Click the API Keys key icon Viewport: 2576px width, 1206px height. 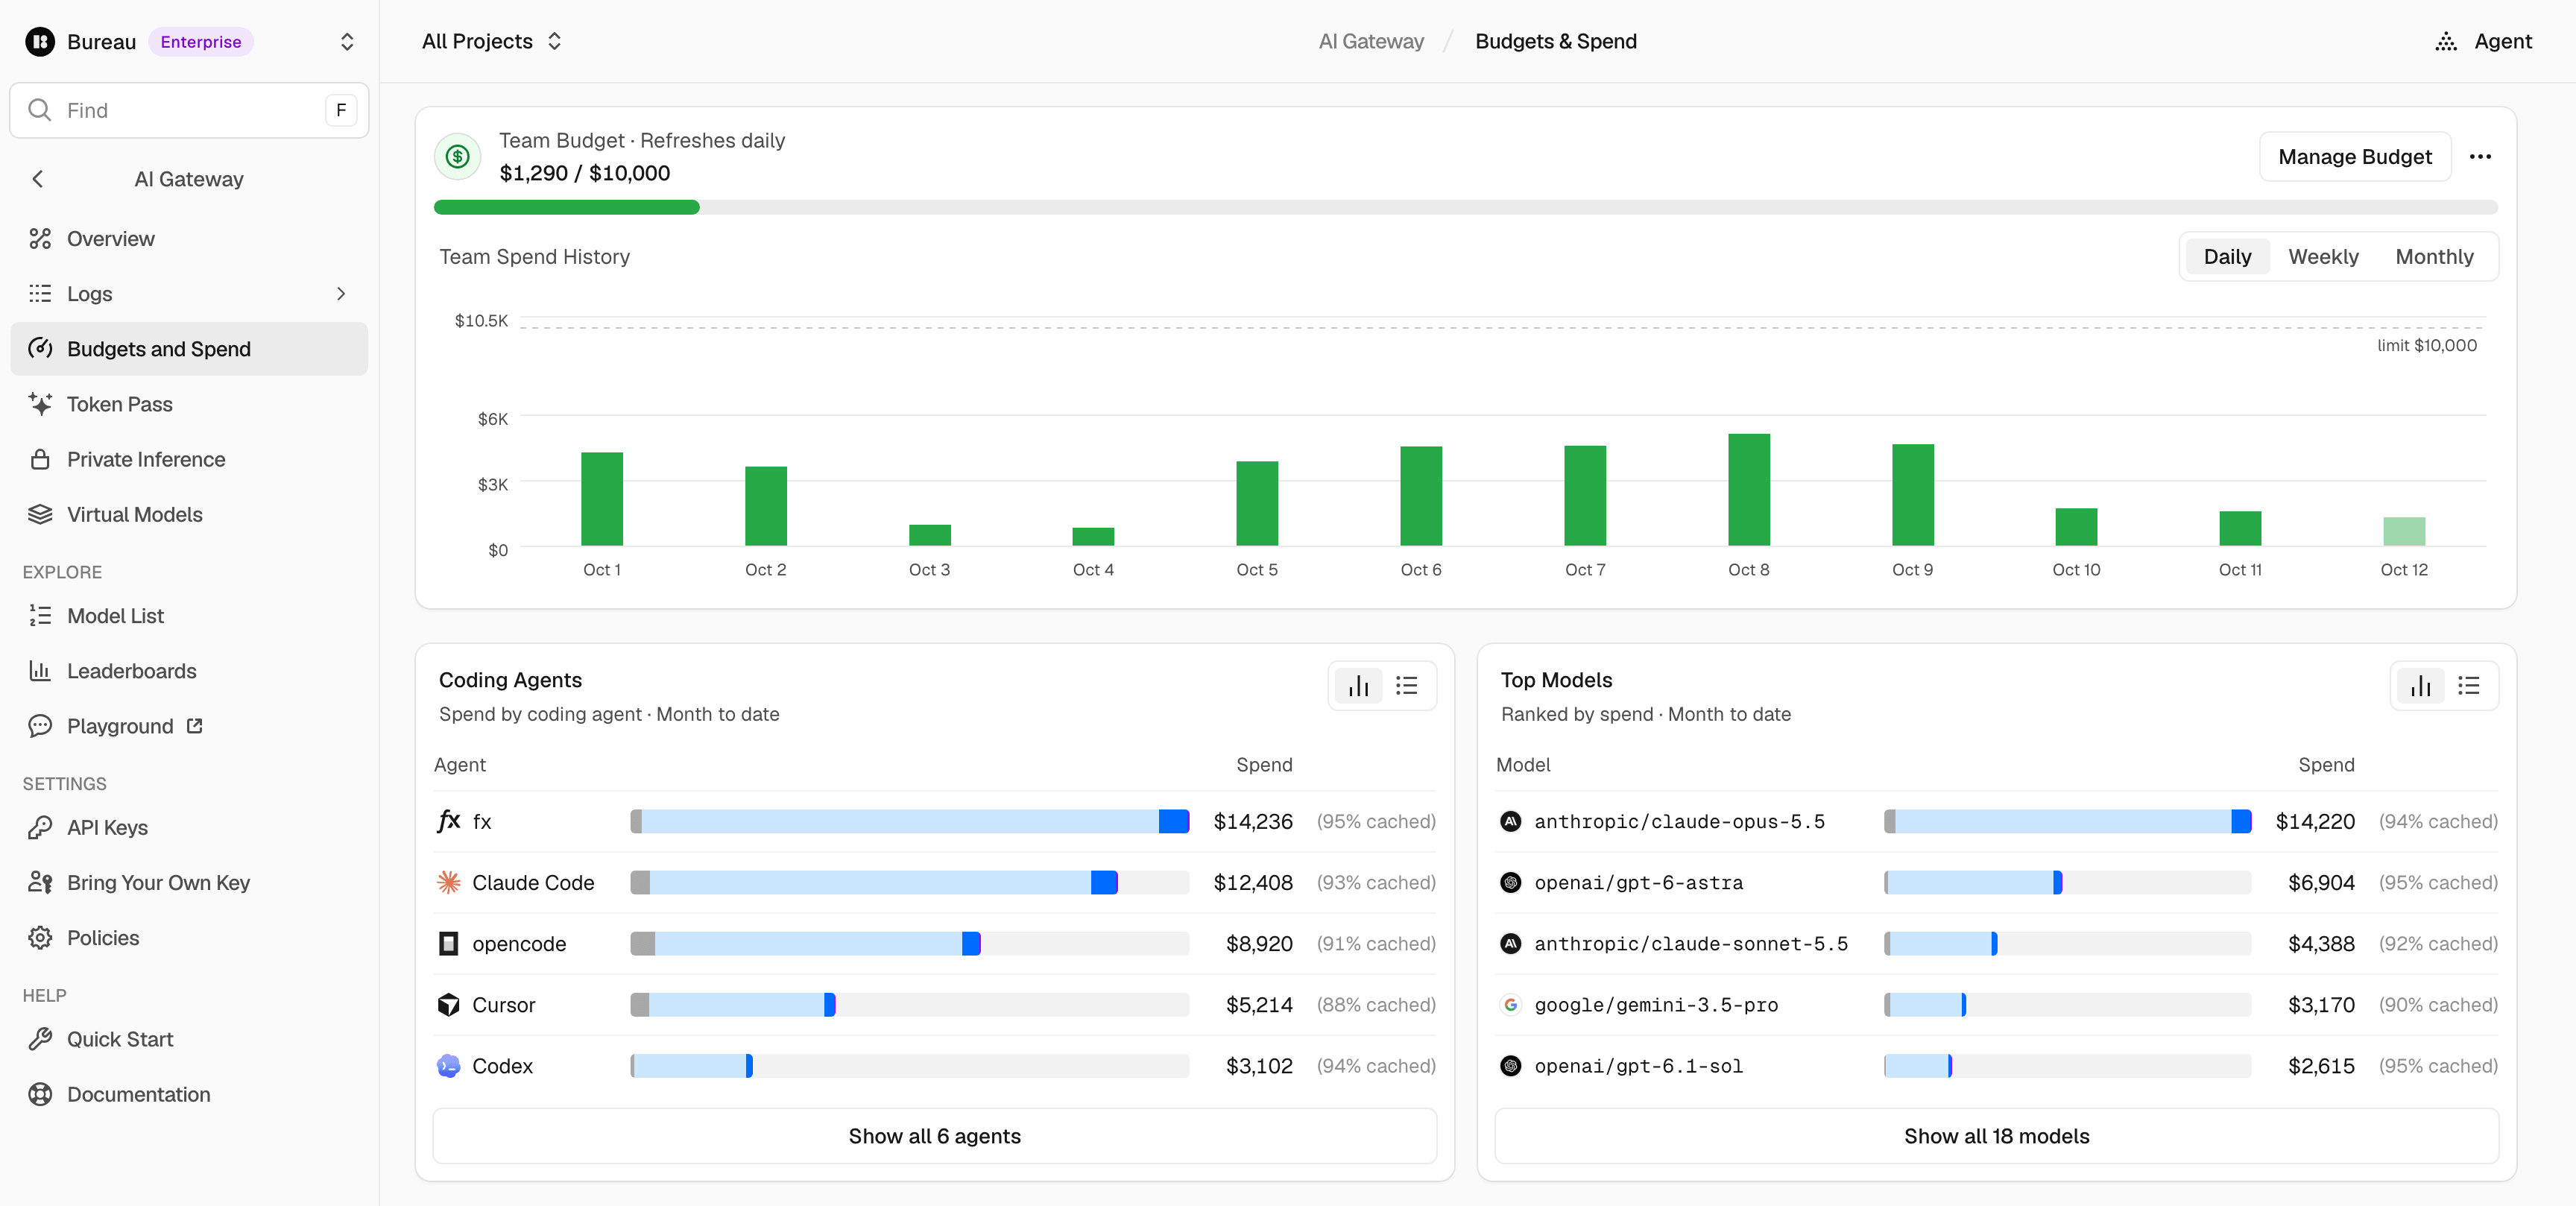pos(40,828)
